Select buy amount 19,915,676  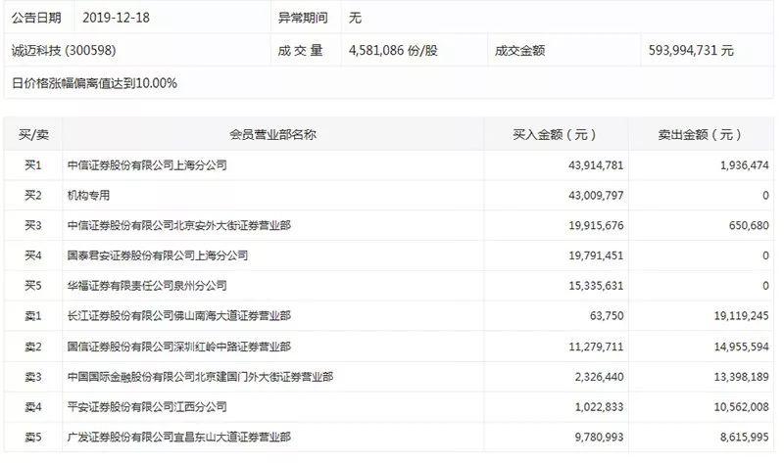point(596,226)
